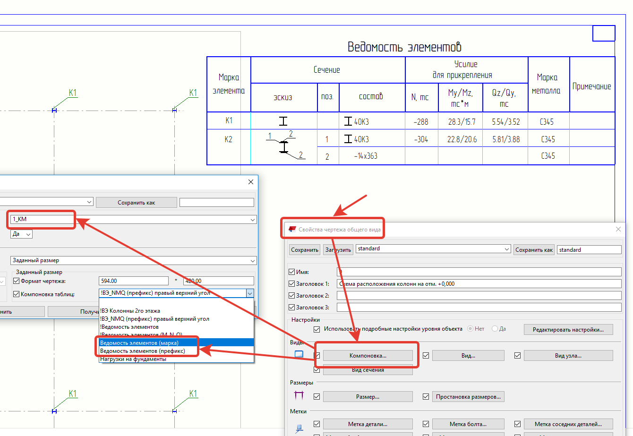The image size is (633, 436).
Task: Uncheck the Заголовок 1 checkbox
Action: tap(292, 284)
